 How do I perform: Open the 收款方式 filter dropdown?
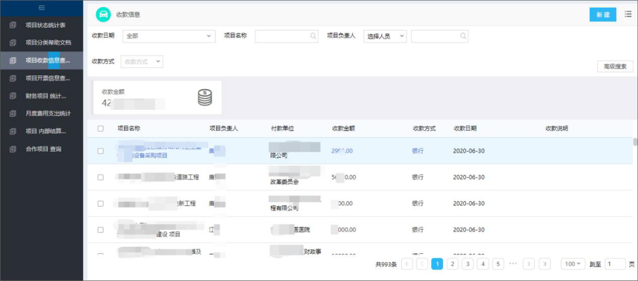142,62
